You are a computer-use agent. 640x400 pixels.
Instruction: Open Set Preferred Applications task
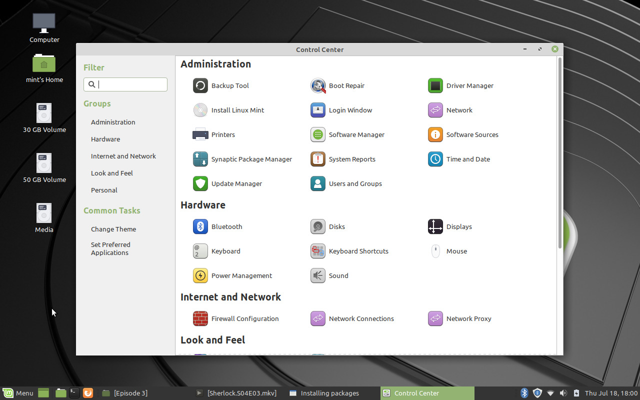[x=110, y=248]
